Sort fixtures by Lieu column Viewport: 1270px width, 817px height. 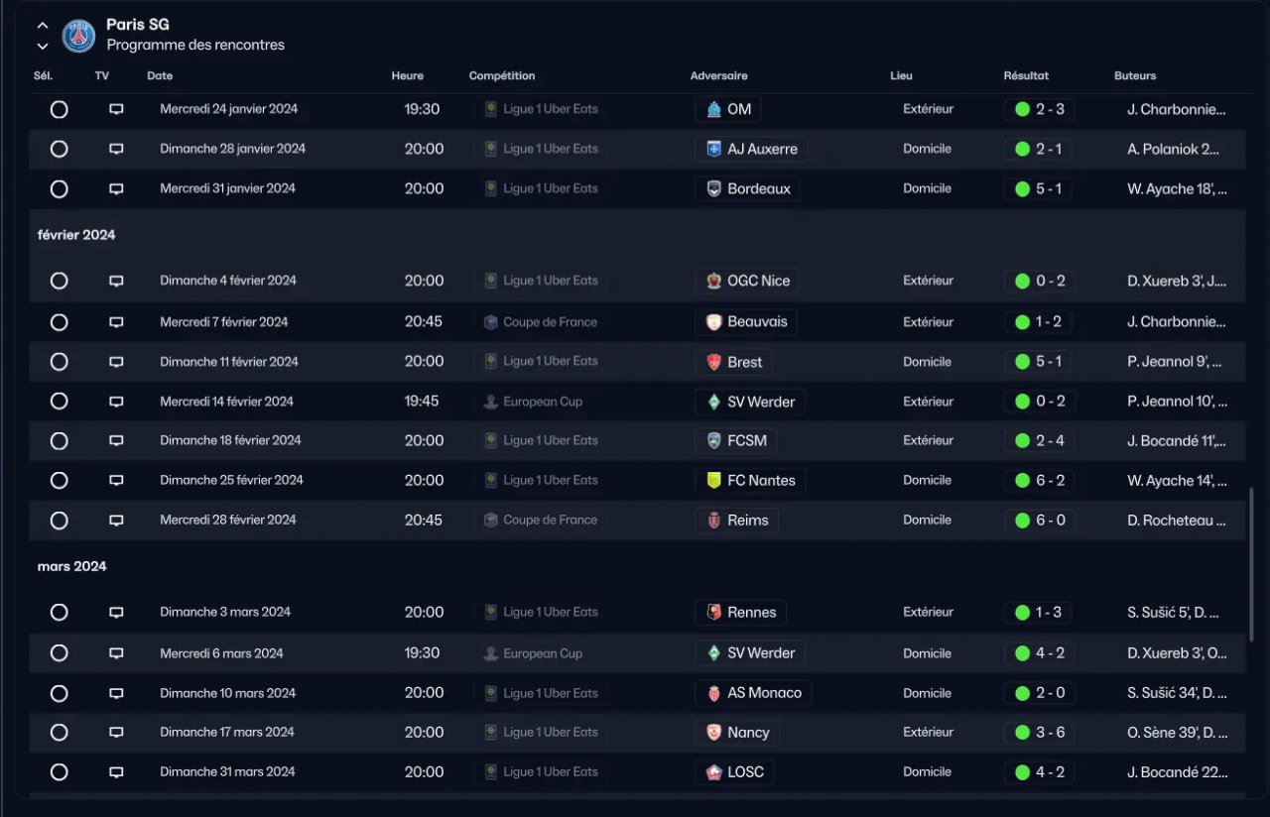pos(901,76)
